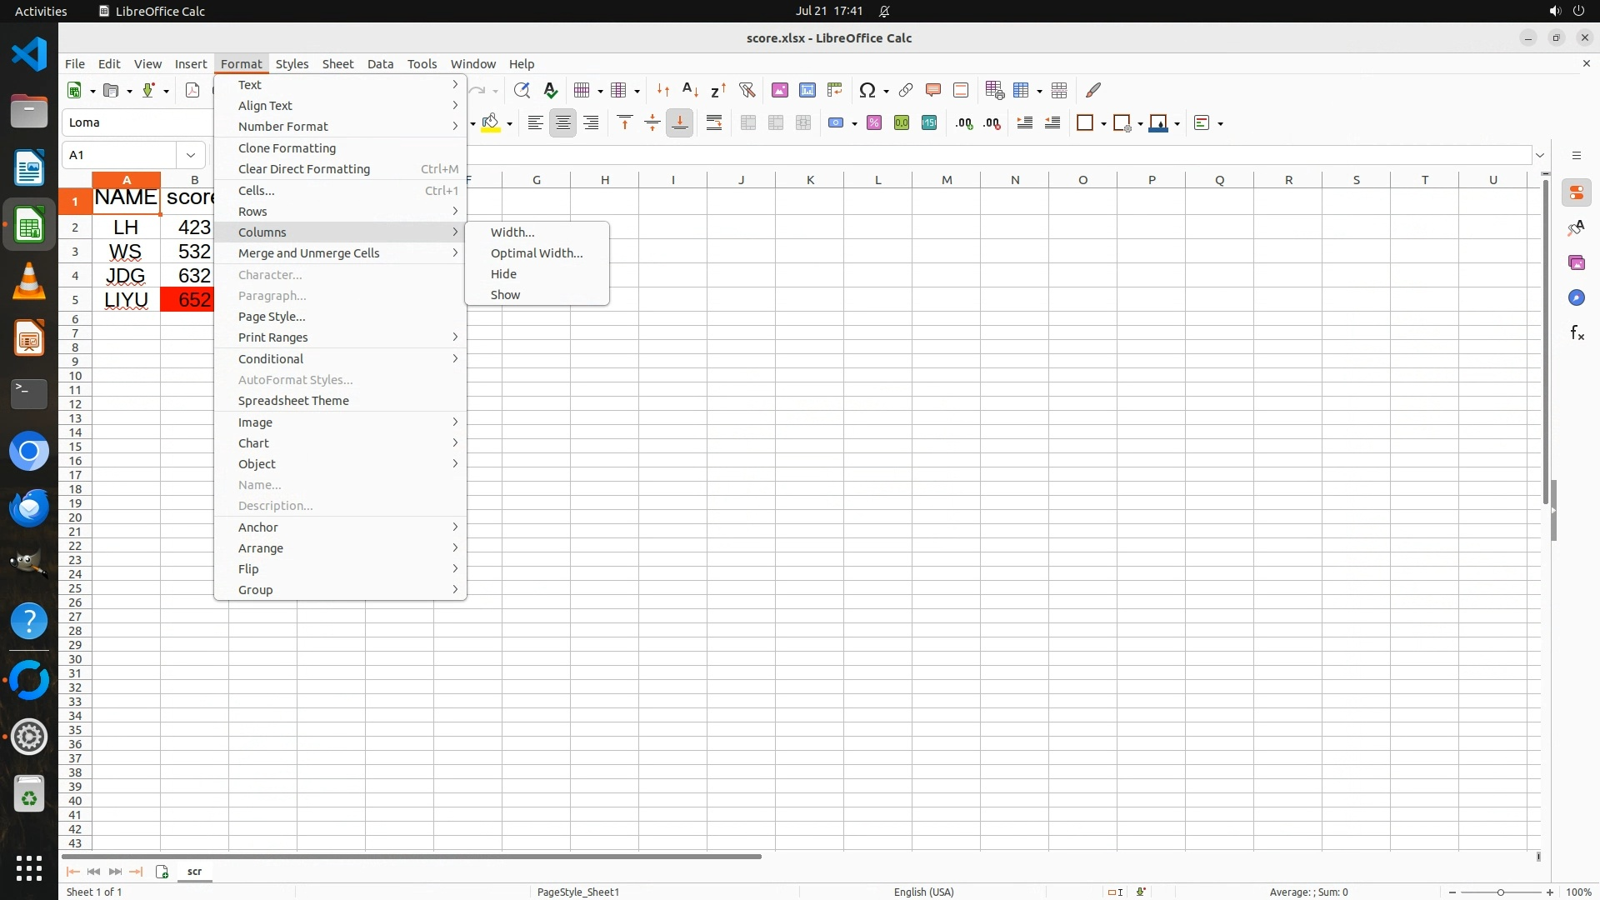Click the Insert Comment icon
The width and height of the screenshot is (1600, 900).
point(933,90)
